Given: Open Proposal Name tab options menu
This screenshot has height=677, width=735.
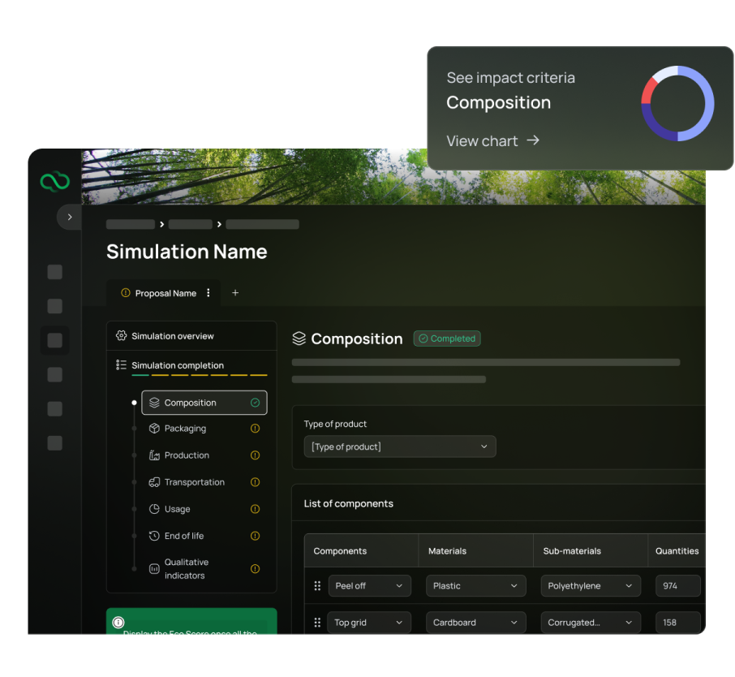Looking at the screenshot, I should coord(208,293).
